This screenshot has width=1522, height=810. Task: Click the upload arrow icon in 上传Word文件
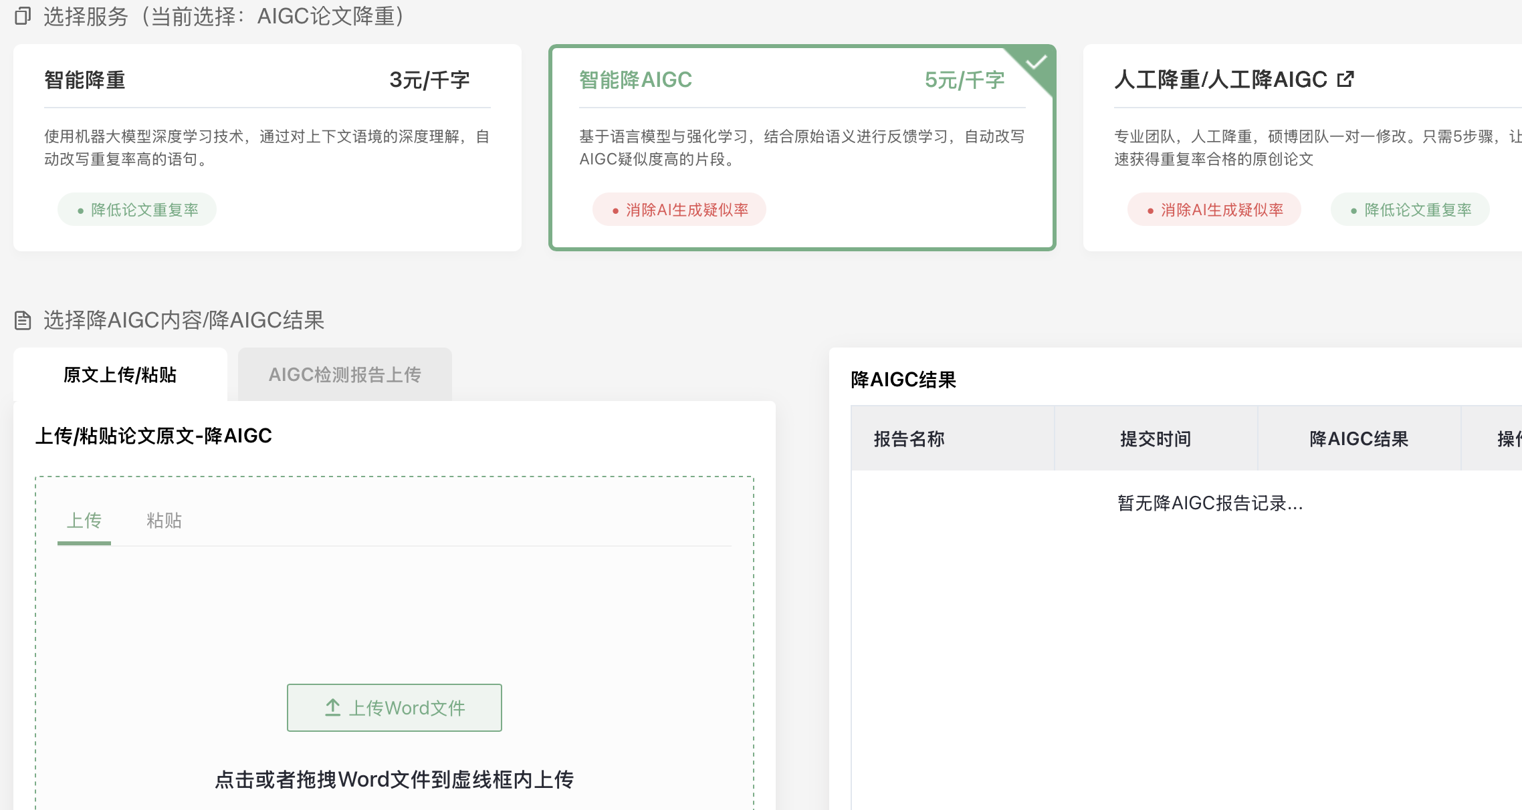pos(333,707)
